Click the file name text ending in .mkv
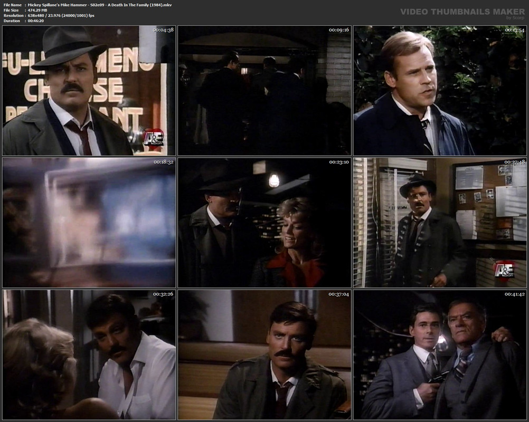The width and height of the screenshot is (529, 422). click(x=100, y=5)
